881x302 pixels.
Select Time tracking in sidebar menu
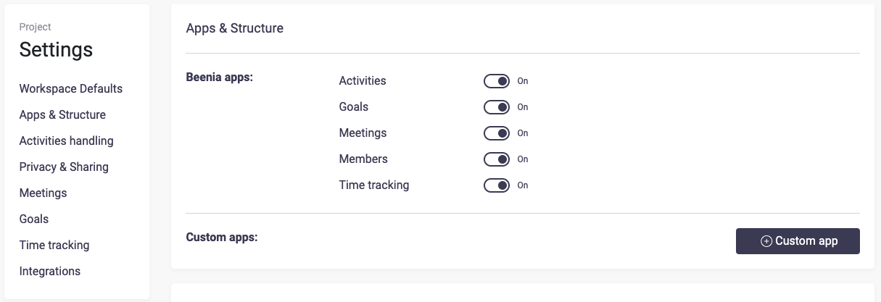54,246
